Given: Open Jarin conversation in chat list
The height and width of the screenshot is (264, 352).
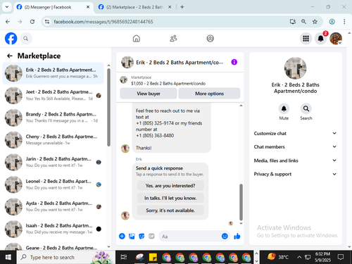Looking at the screenshot, I should click(53, 162).
